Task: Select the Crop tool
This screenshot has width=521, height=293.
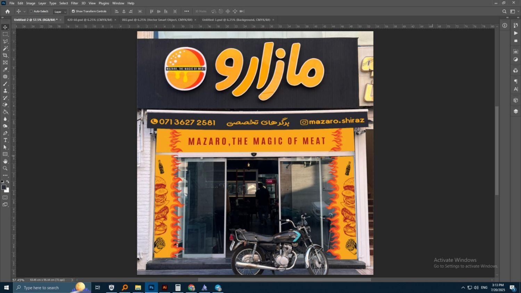Action: coord(5,56)
